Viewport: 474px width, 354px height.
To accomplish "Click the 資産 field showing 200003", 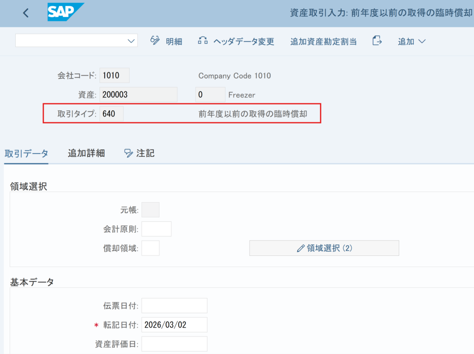I will [138, 94].
